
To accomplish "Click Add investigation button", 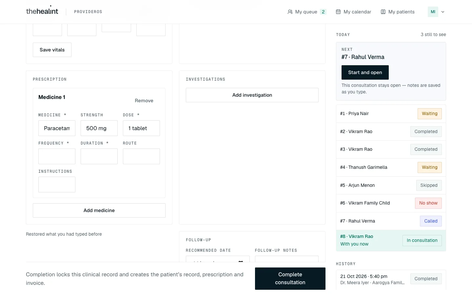I will (x=252, y=95).
